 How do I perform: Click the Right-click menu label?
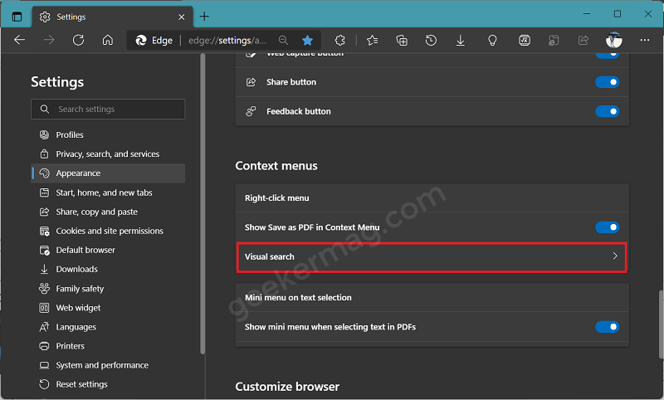click(x=277, y=198)
